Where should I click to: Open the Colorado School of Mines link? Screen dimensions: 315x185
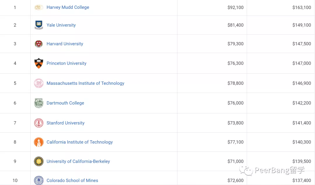click(x=72, y=180)
